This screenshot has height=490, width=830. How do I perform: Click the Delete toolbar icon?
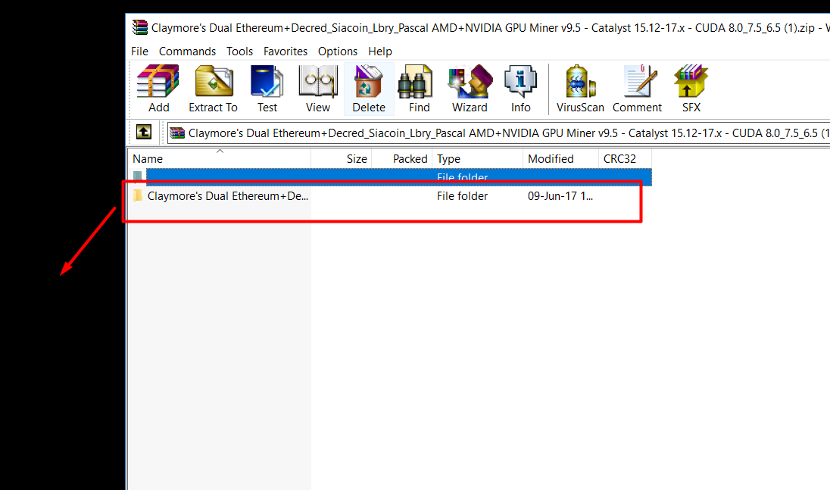368,89
